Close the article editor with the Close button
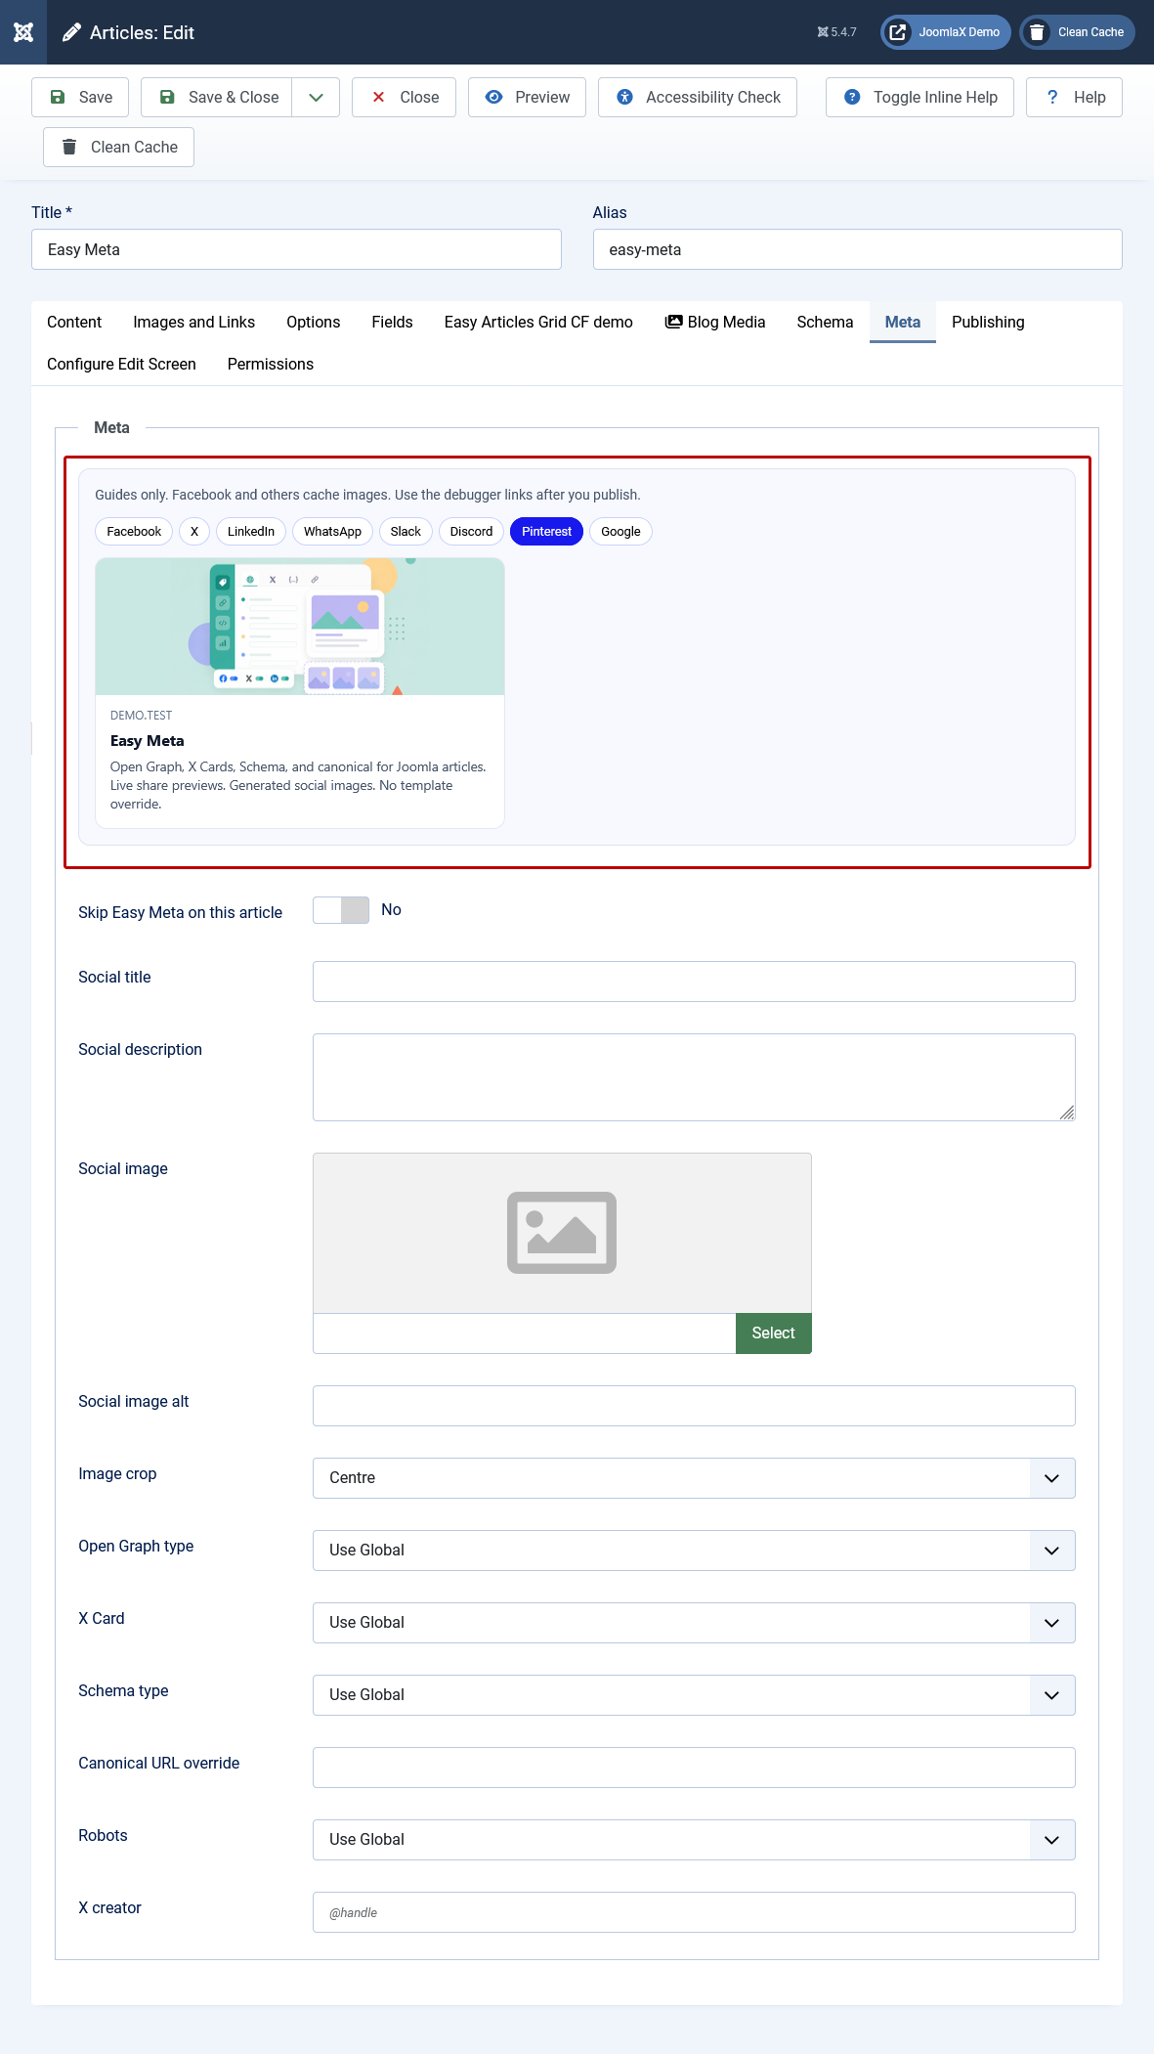Screen dimensions: 1154x2054 (x=404, y=98)
